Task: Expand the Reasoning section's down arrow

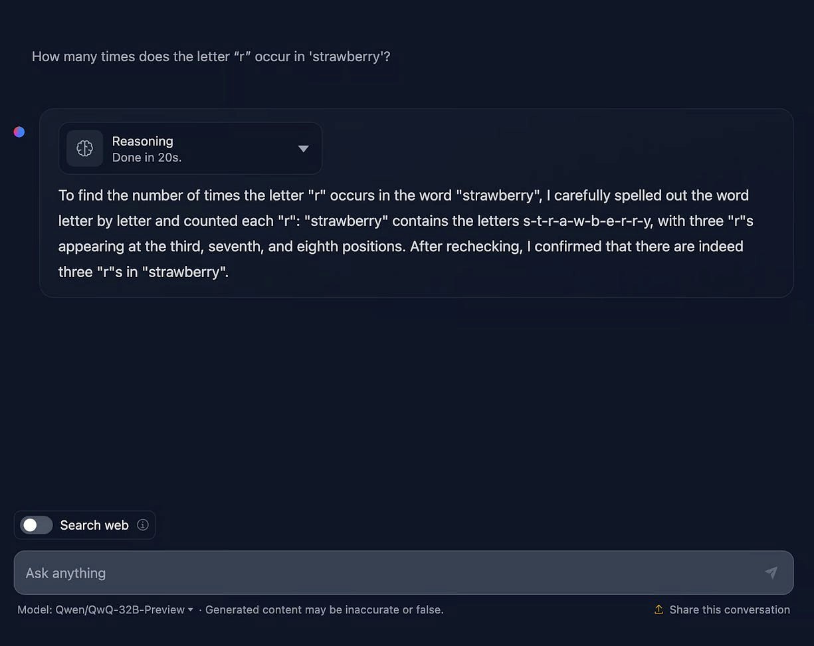Action: click(303, 149)
